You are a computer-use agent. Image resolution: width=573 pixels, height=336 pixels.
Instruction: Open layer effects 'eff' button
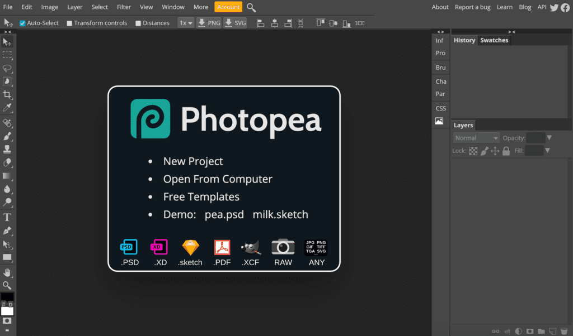pyautogui.click(x=507, y=332)
